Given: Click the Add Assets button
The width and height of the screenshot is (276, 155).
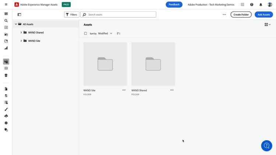Looking at the screenshot, I should (x=264, y=15).
